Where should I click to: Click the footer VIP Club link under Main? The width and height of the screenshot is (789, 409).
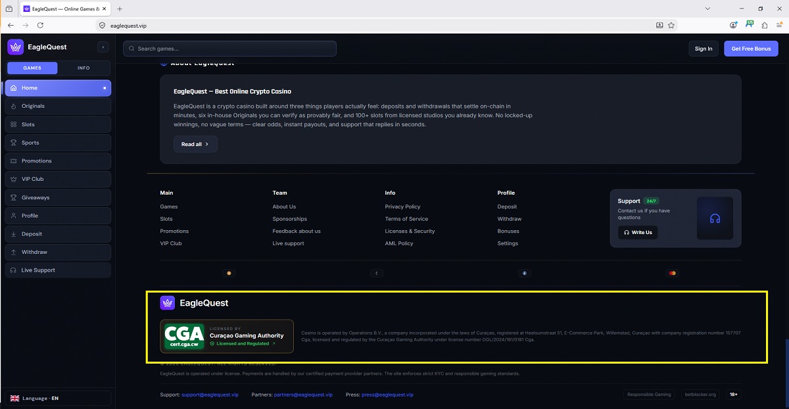tap(171, 243)
